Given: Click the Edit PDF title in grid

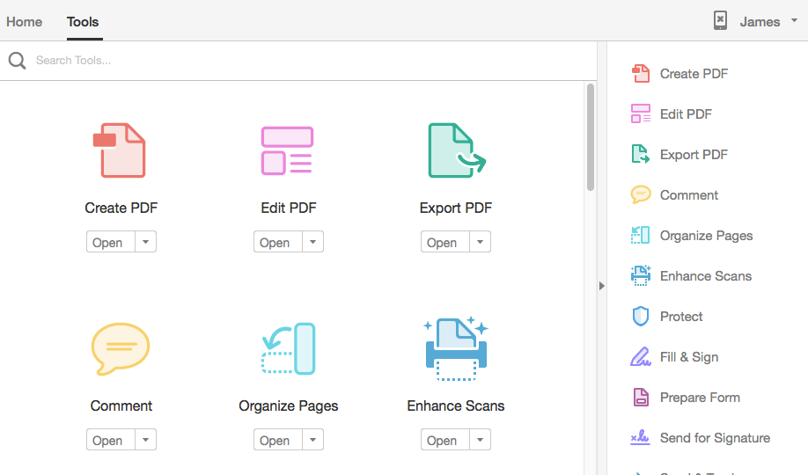Looking at the screenshot, I should (289, 208).
